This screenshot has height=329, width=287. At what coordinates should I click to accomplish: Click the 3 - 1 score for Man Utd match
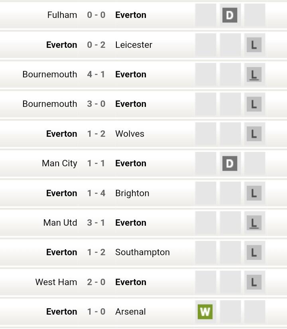[96, 223]
